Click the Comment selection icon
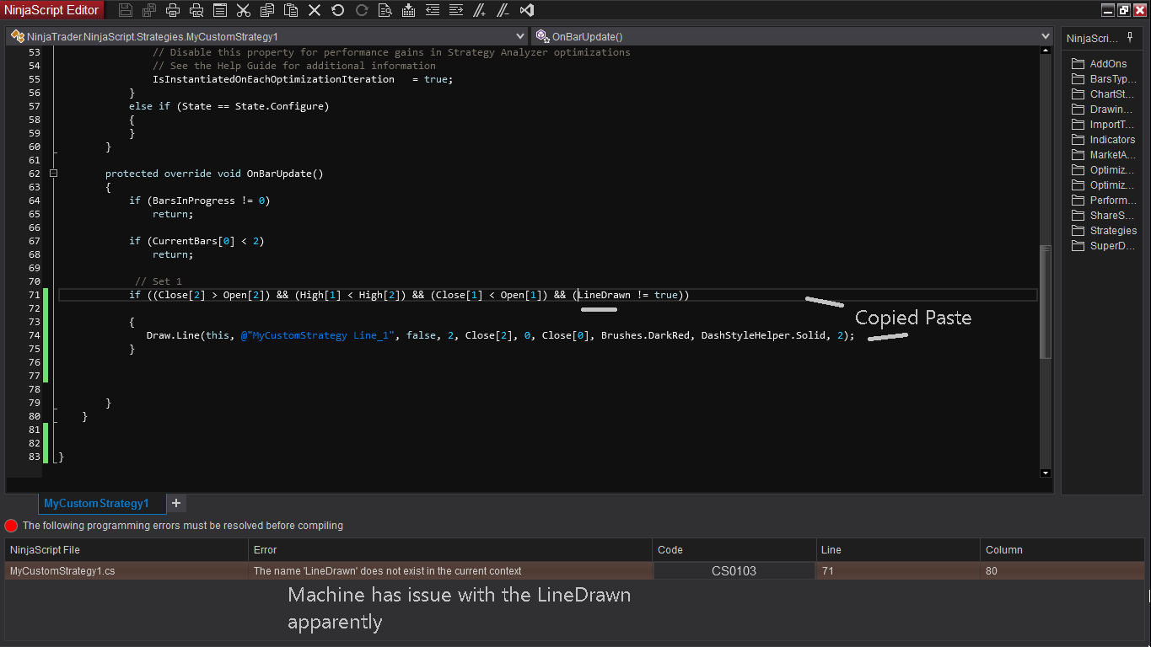This screenshot has height=647, width=1151. (480, 10)
